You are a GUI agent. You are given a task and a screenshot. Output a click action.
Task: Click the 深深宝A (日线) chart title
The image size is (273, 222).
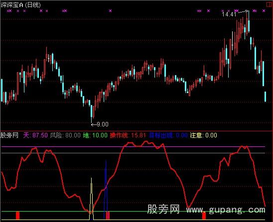tap(20, 4)
